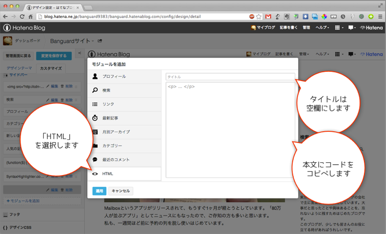This screenshot has width=386, height=234.
Task: Click the stopwatch icon beside 最新記事
Action: pos(95,118)
